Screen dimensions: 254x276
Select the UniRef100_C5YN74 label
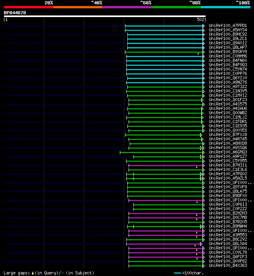[x=228, y=69]
